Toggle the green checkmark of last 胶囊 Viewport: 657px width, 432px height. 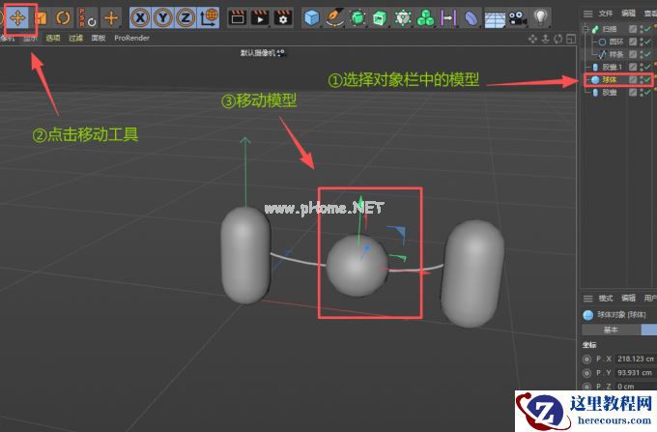647,92
